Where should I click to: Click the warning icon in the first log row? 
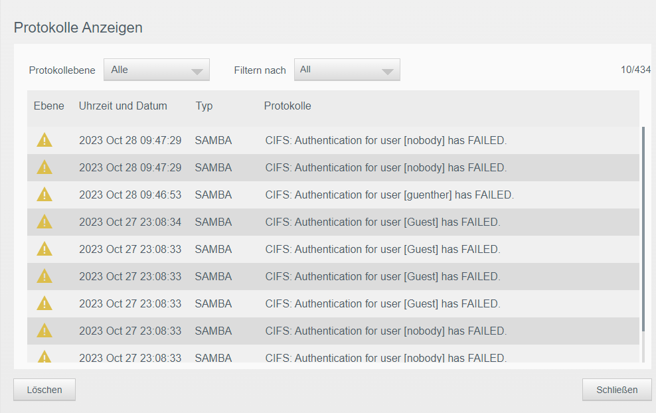(x=44, y=140)
